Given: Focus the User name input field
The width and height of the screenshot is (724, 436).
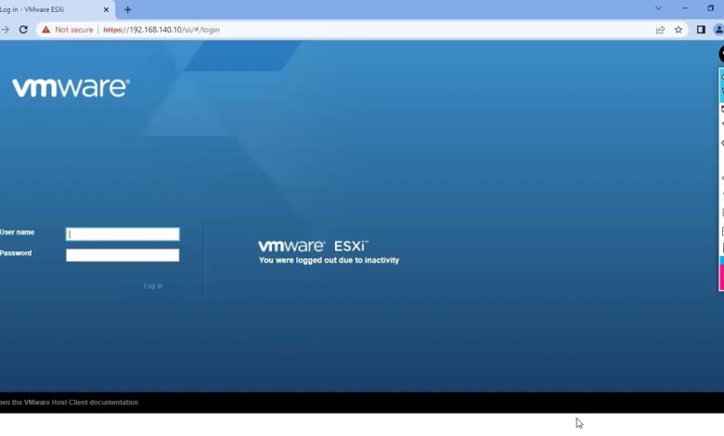Looking at the screenshot, I should (123, 234).
